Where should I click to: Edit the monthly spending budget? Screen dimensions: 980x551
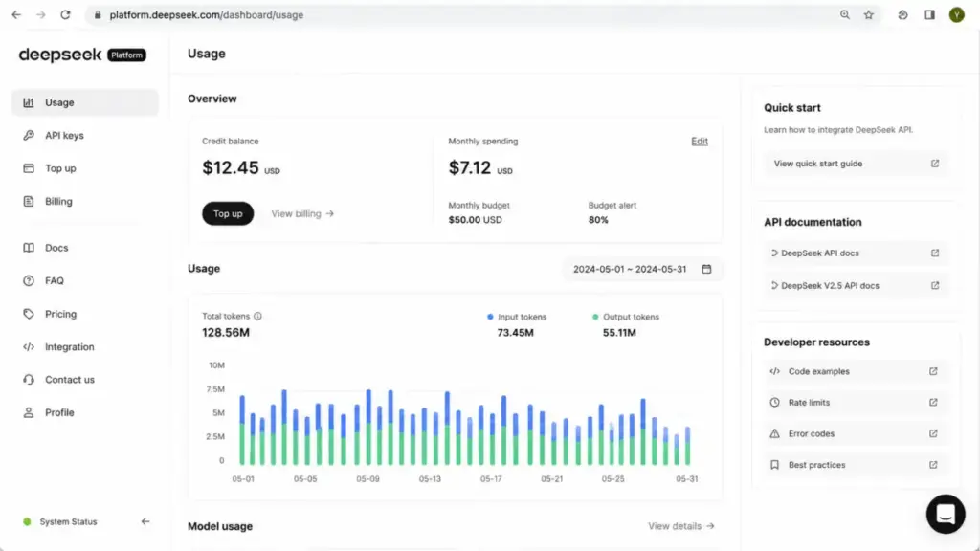point(700,142)
